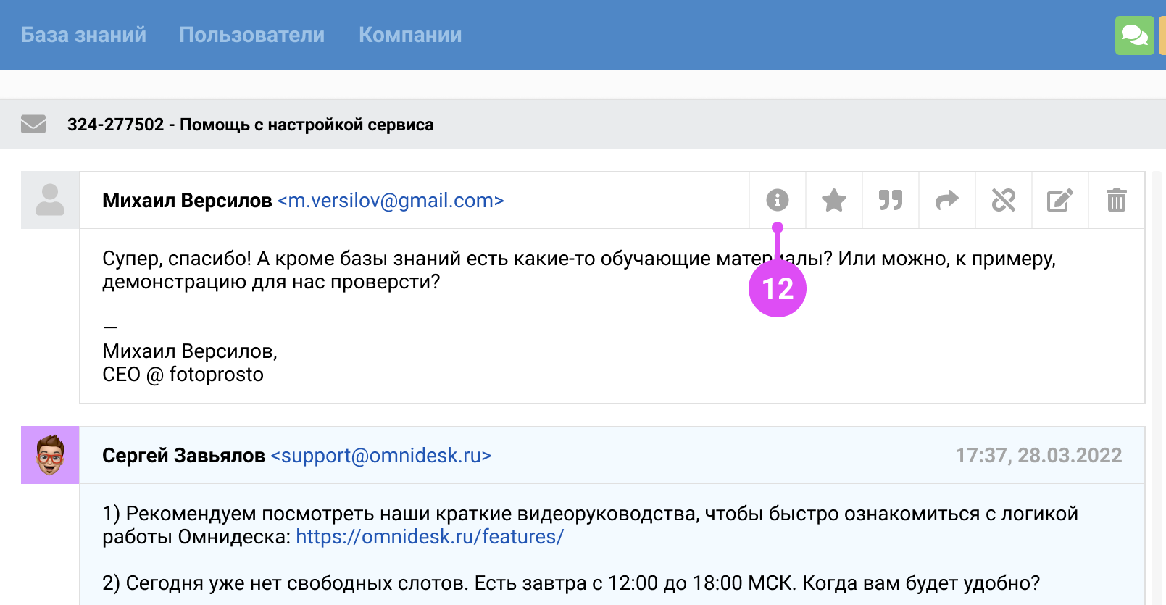Open the Компании menu item
1166x605 pixels.
point(410,35)
